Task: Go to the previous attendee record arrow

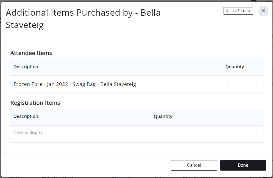Action: (227, 11)
